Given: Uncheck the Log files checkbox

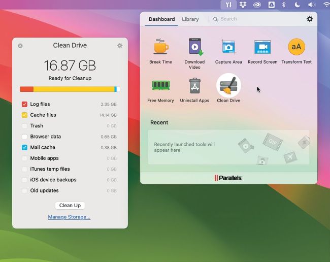Looking at the screenshot, I should (x=24, y=104).
